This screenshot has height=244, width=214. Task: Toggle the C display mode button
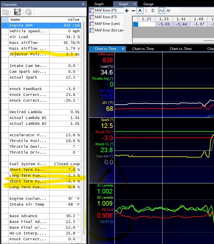(153, 11)
